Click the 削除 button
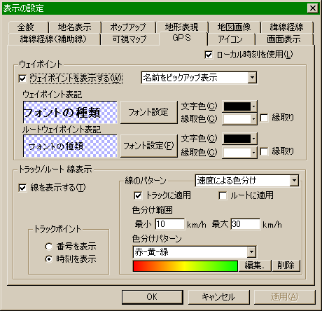Screen dimensions: 322x311 [x=286, y=265]
